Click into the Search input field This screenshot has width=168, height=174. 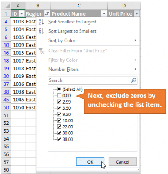coord(90,80)
